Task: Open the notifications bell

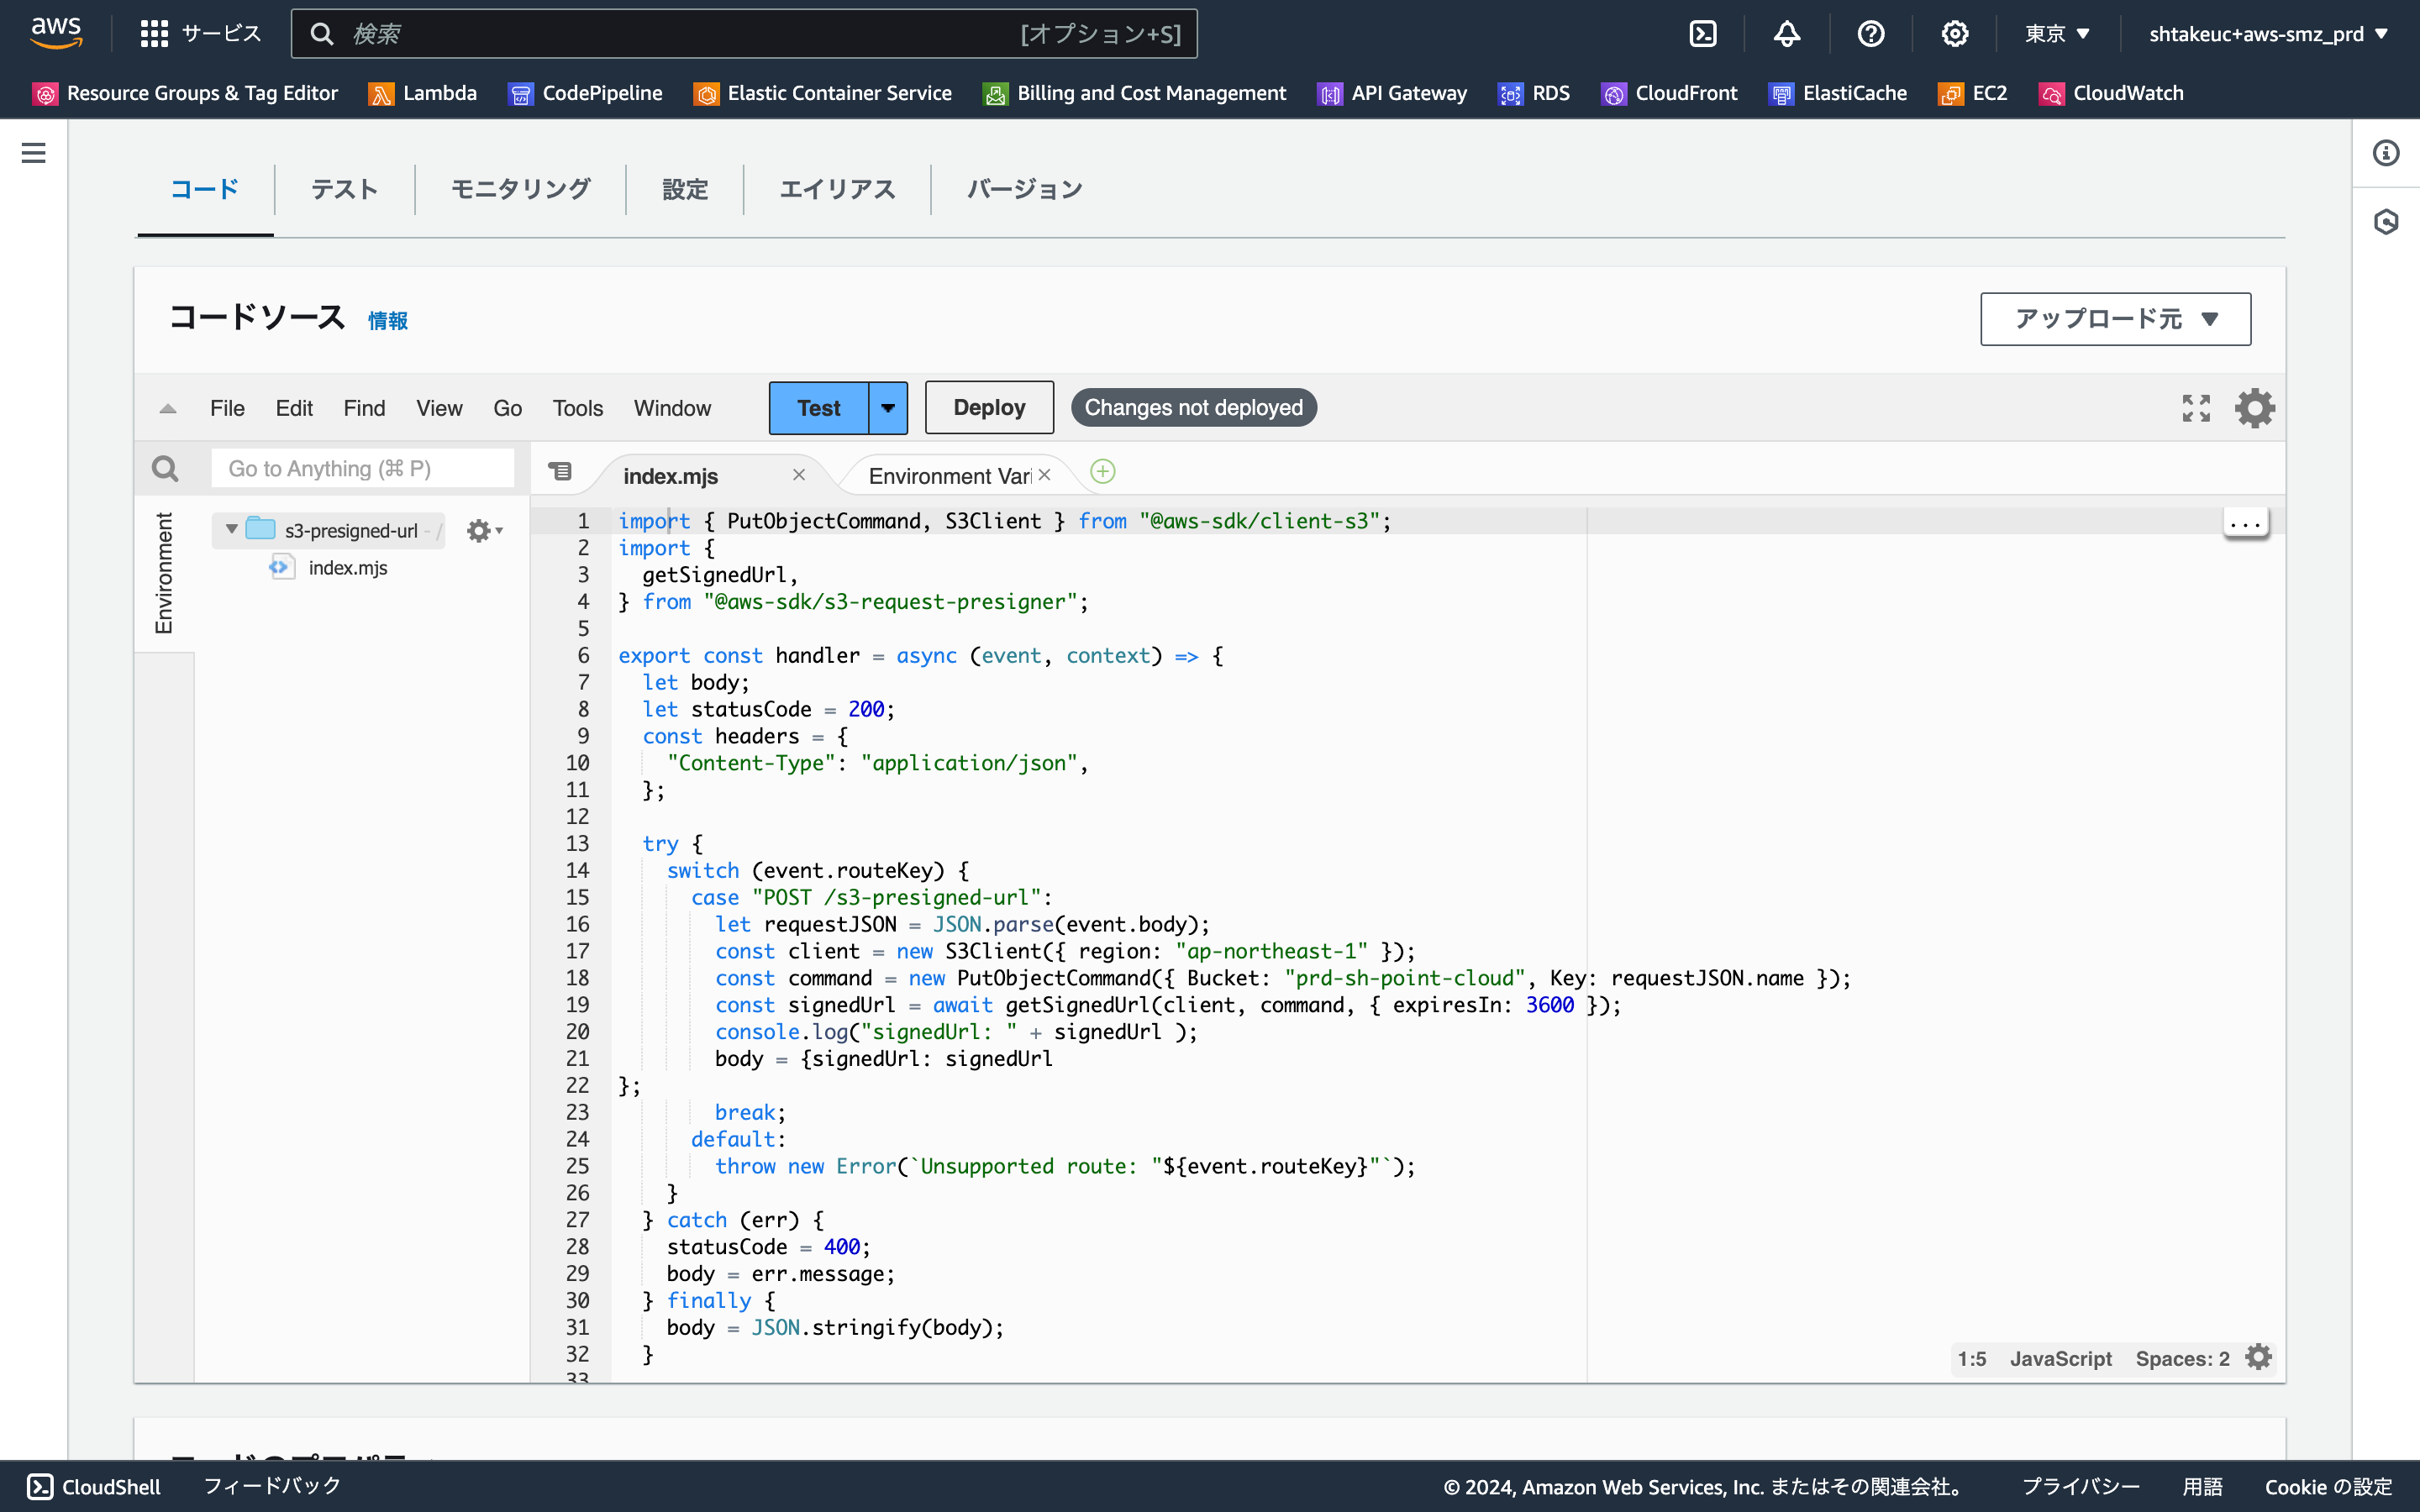Action: [1787, 33]
